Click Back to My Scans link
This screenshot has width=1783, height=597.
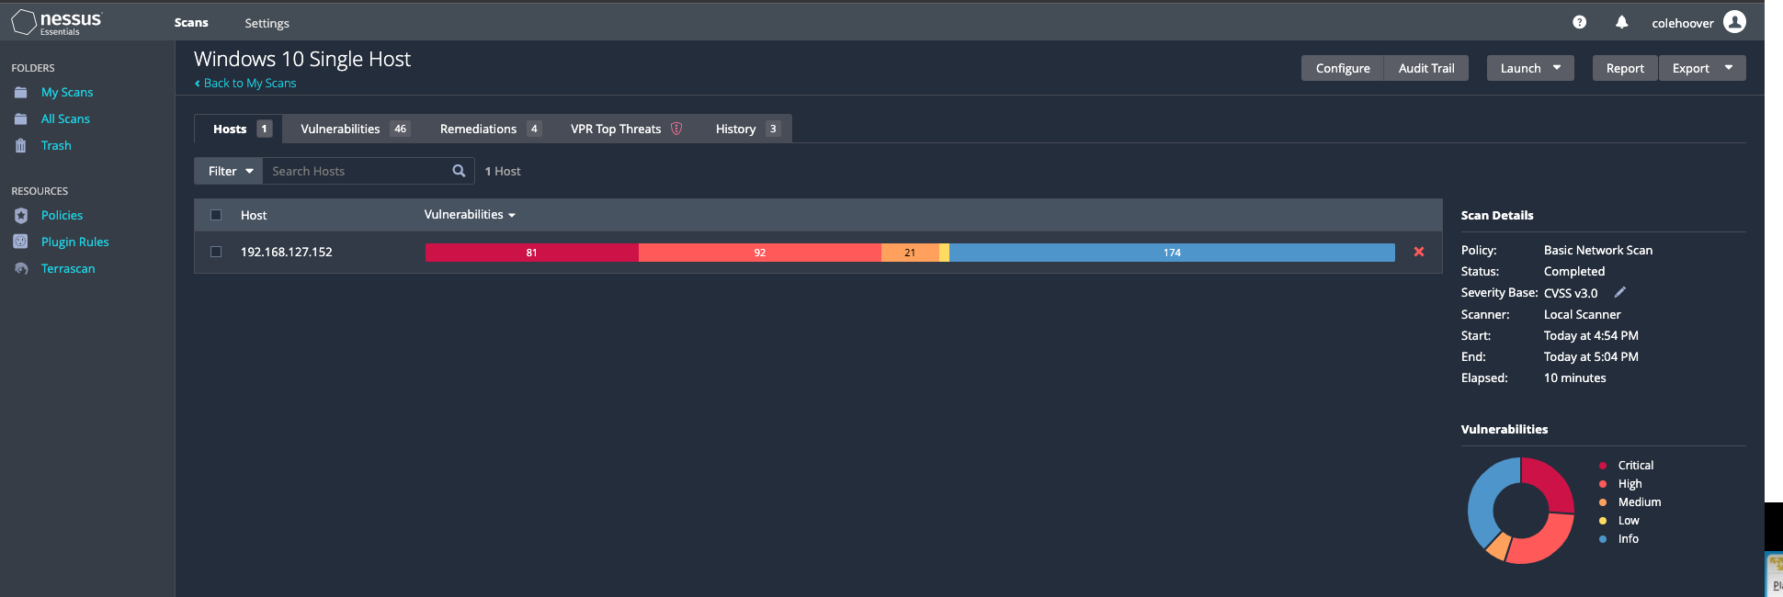(x=245, y=84)
